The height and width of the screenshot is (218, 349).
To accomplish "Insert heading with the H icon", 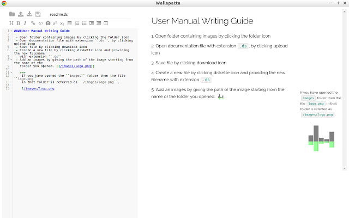I will (11, 23).
